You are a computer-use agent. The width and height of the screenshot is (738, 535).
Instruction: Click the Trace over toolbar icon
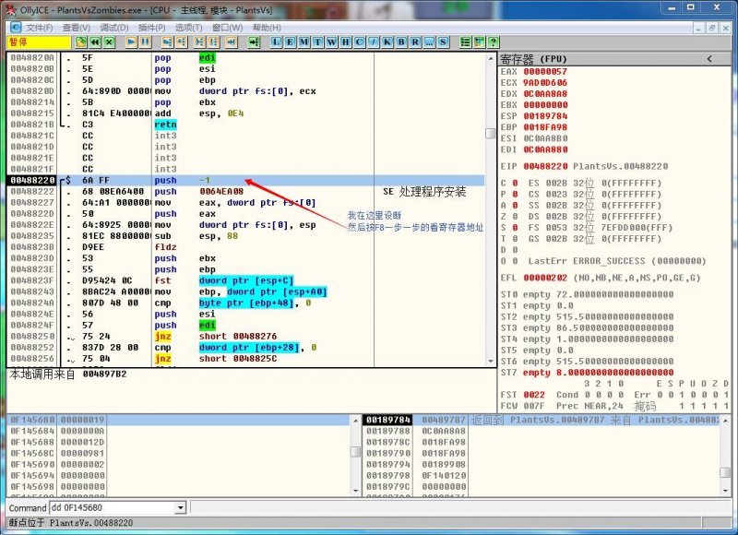coord(214,42)
